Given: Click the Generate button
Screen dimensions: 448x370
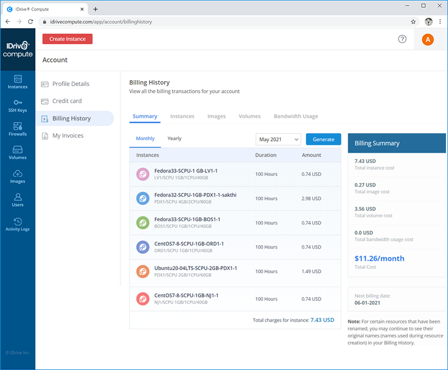Looking at the screenshot, I should coord(324,139).
